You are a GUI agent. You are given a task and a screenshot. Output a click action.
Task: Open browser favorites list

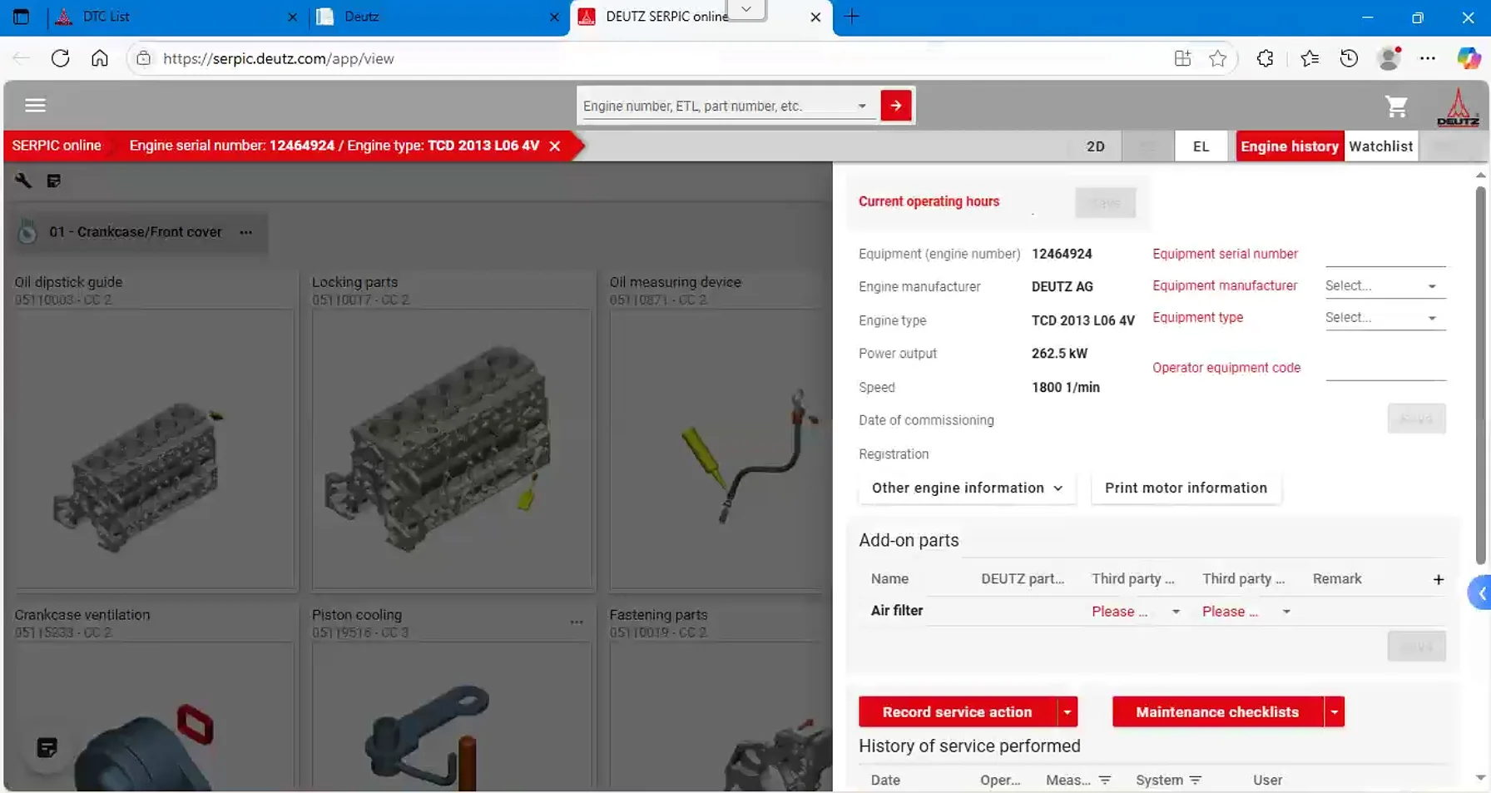click(x=1309, y=58)
